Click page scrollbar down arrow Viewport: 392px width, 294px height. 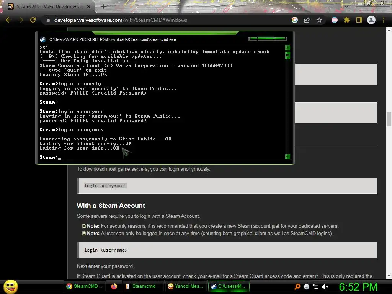(389, 276)
